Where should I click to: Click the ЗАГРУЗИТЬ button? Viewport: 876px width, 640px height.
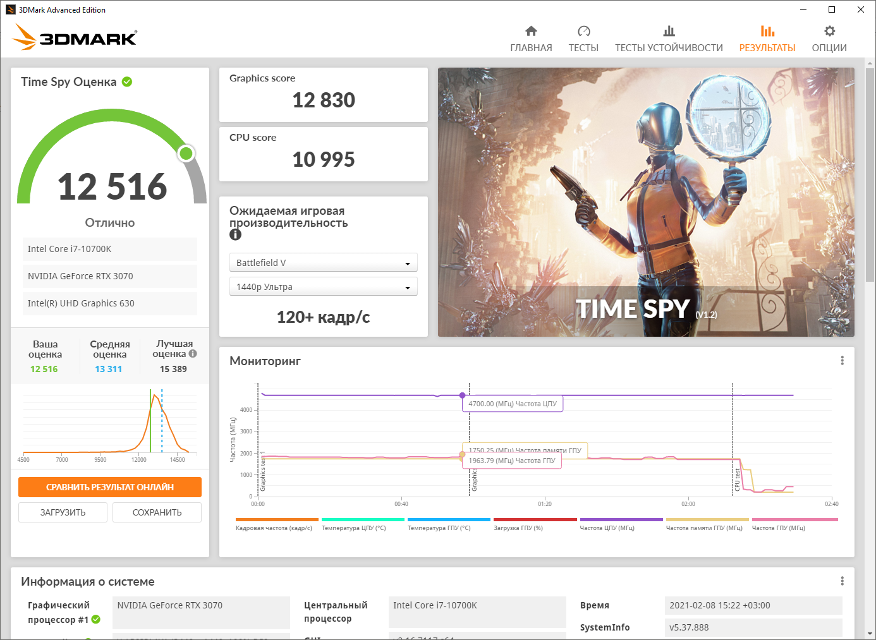coord(63,512)
